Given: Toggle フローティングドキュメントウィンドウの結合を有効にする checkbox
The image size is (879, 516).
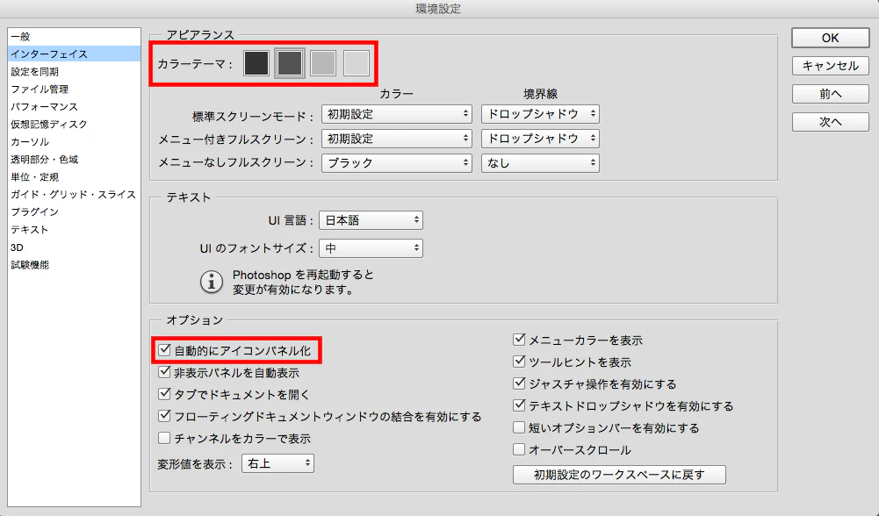Looking at the screenshot, I should [x=164, y=416].
